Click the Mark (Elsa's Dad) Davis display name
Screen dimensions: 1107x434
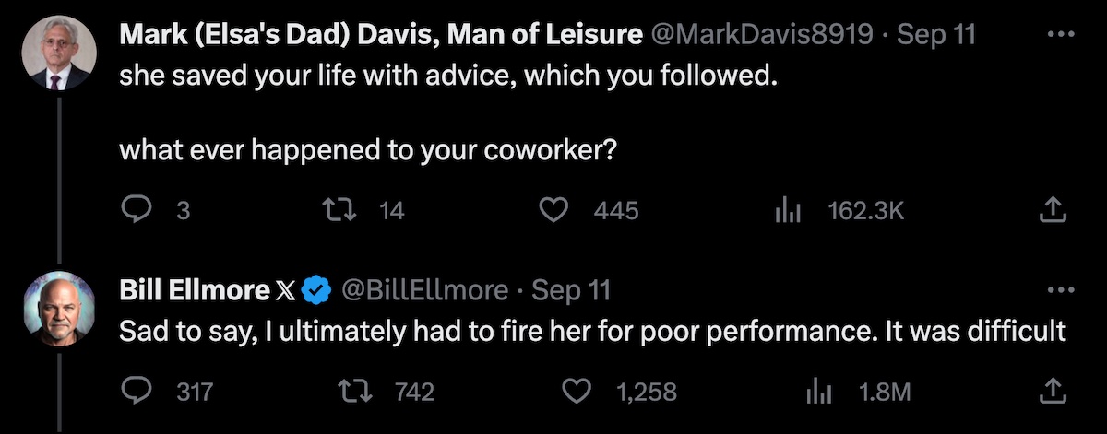pos(381,36)
